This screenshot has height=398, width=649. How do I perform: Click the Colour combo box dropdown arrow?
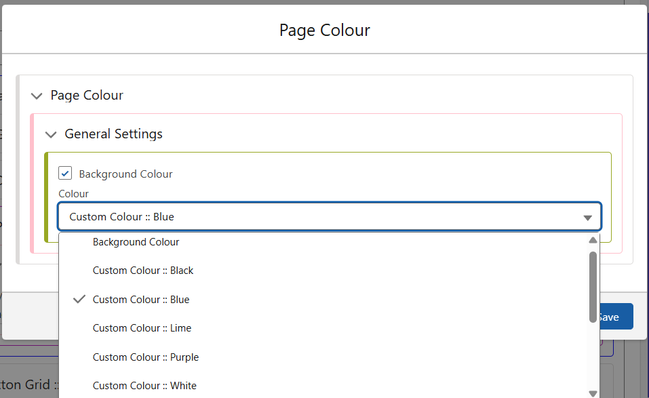pyautogui.click(x=587, y=218)
